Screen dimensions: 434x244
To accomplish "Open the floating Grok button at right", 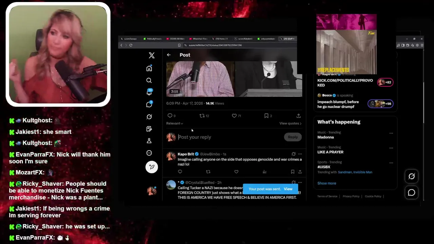I will click(412, 176).
